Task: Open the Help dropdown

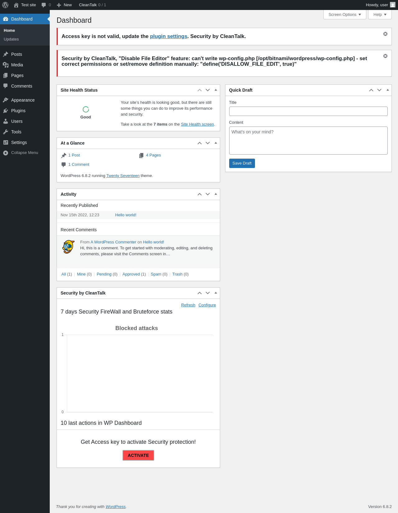Action: point(380,15)
